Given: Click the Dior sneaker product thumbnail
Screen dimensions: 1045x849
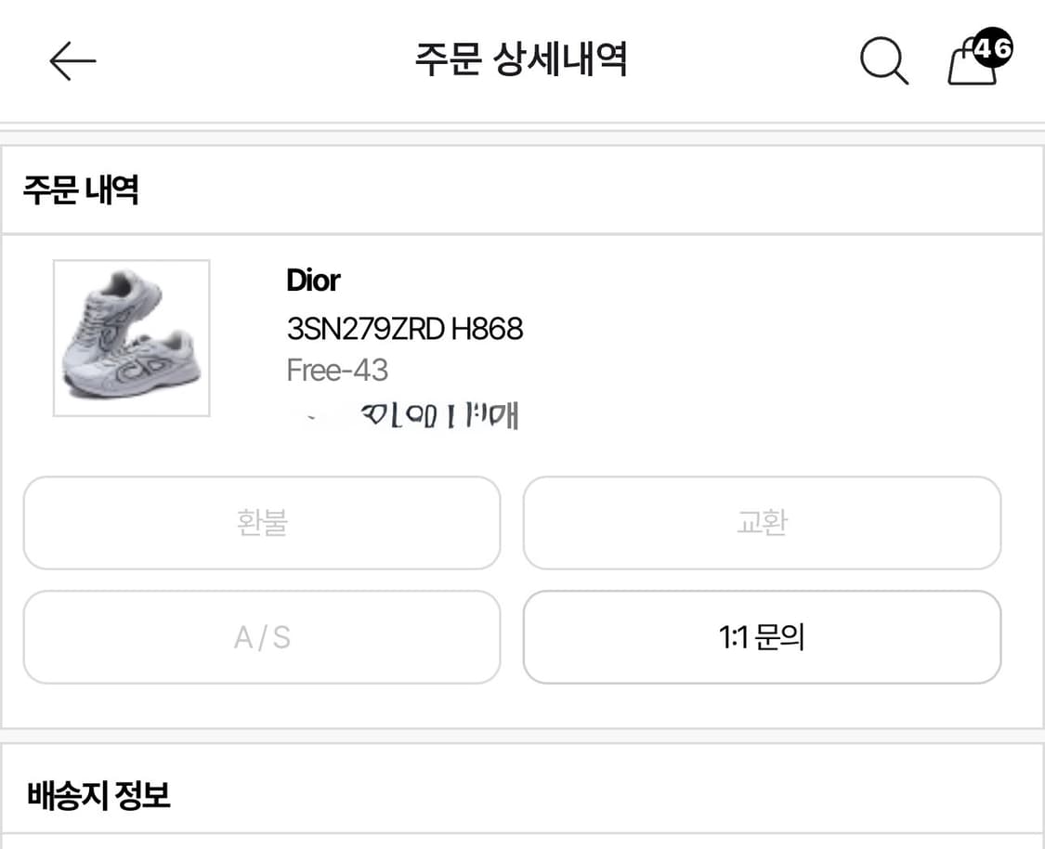Looking at the screenshot, I should pyautogui.click(x=130, y=339).
